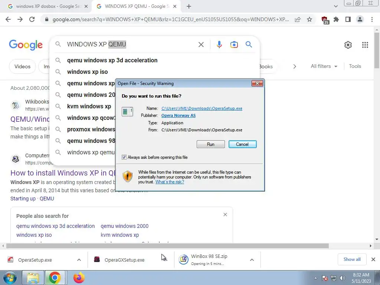Open the Starting up sitelink

tap(23, 199)
